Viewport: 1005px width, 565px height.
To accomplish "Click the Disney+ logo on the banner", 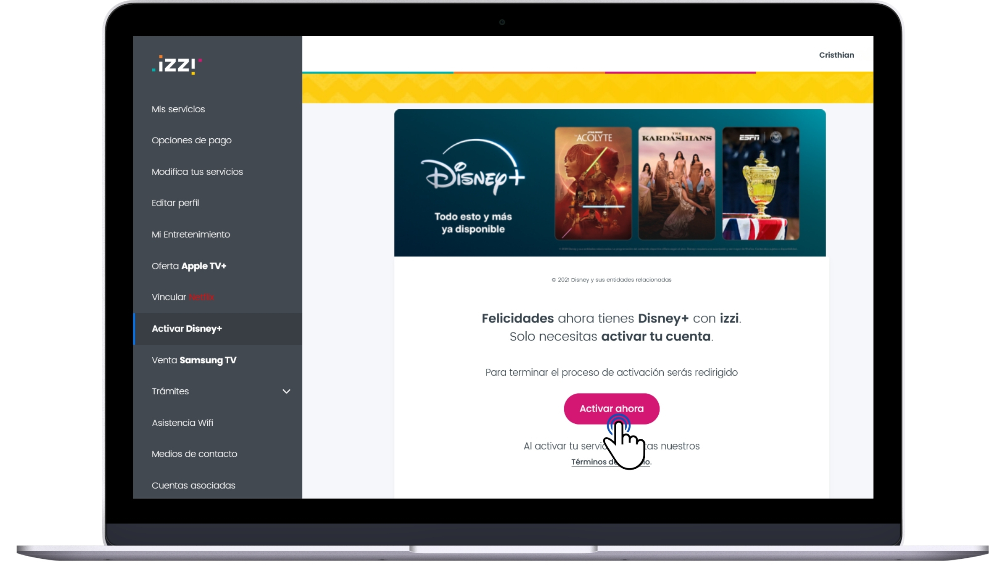I will coord(473,167).
